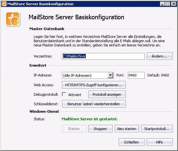Click into the Port number field
Screen dimensions: 178x151
(x=136, y=75)
